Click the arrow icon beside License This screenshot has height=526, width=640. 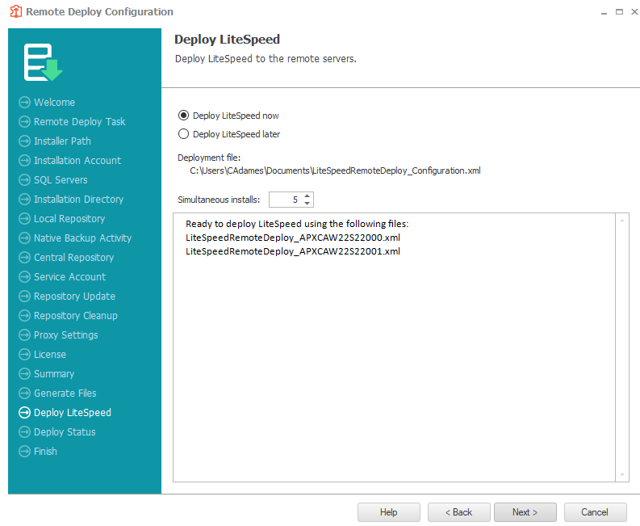pos(24,355)
